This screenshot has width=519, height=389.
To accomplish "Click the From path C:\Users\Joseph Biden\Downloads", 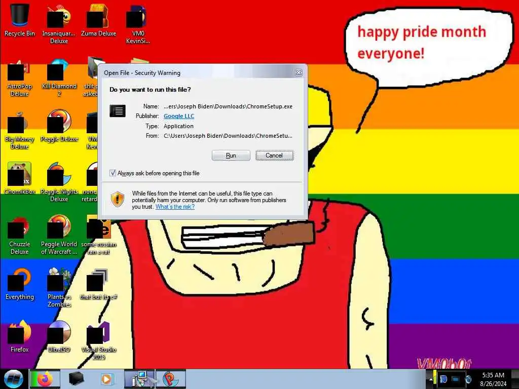I will pos(228,136).
